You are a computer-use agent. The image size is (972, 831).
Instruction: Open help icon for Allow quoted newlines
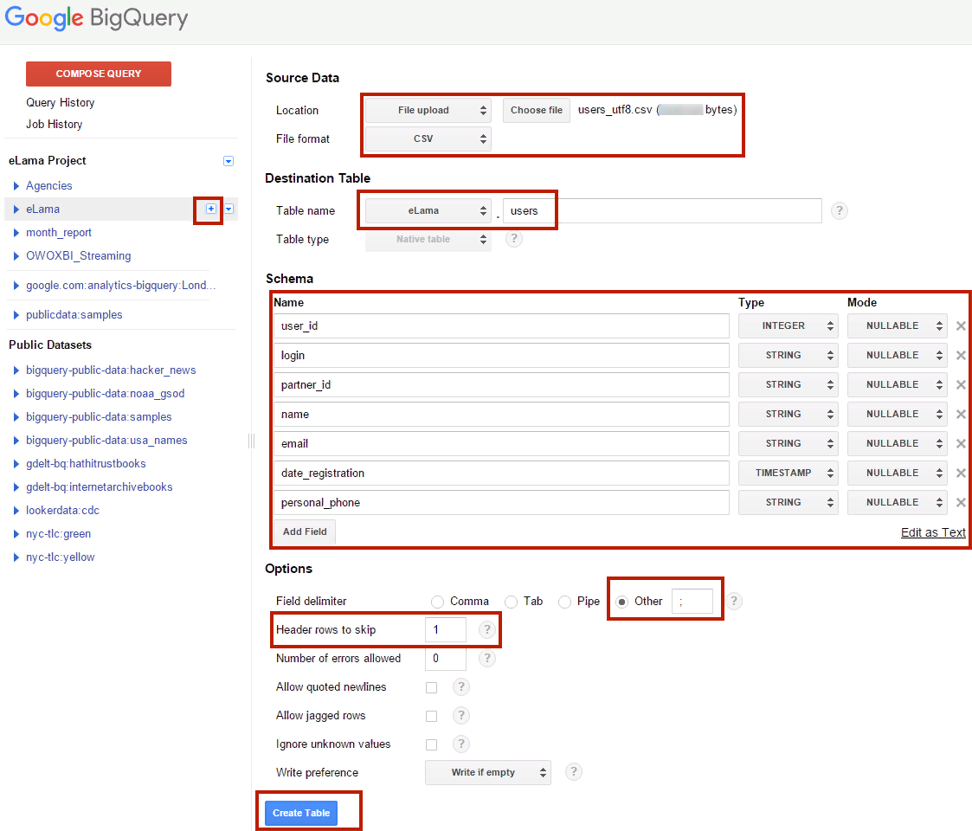click(x=461, y=686)
